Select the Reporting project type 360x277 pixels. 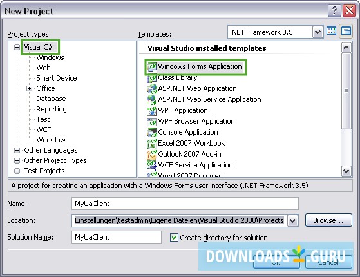tap(52, 109)
